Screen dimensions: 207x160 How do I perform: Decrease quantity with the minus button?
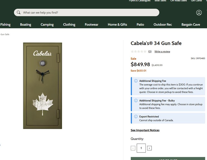pos(133,148)
